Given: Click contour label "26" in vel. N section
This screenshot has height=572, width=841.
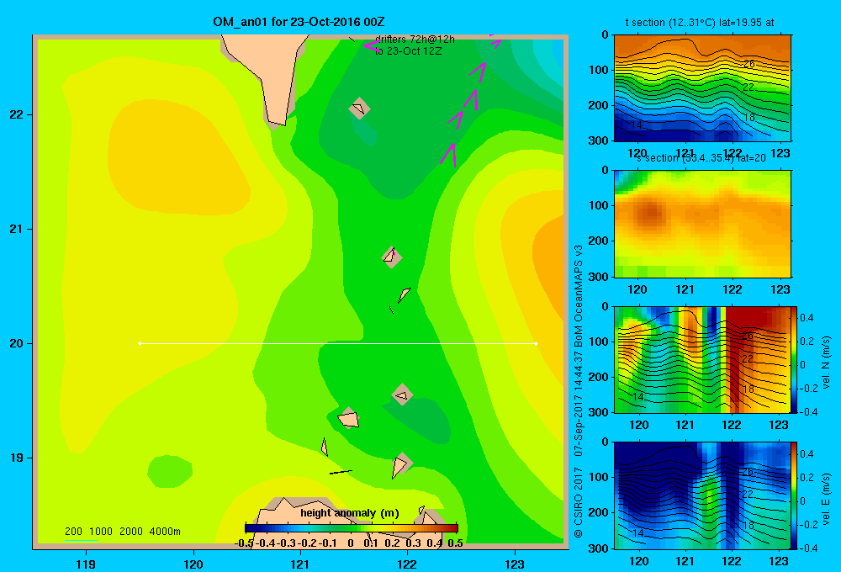Looking at the screenshot, I should coord(747,336).
